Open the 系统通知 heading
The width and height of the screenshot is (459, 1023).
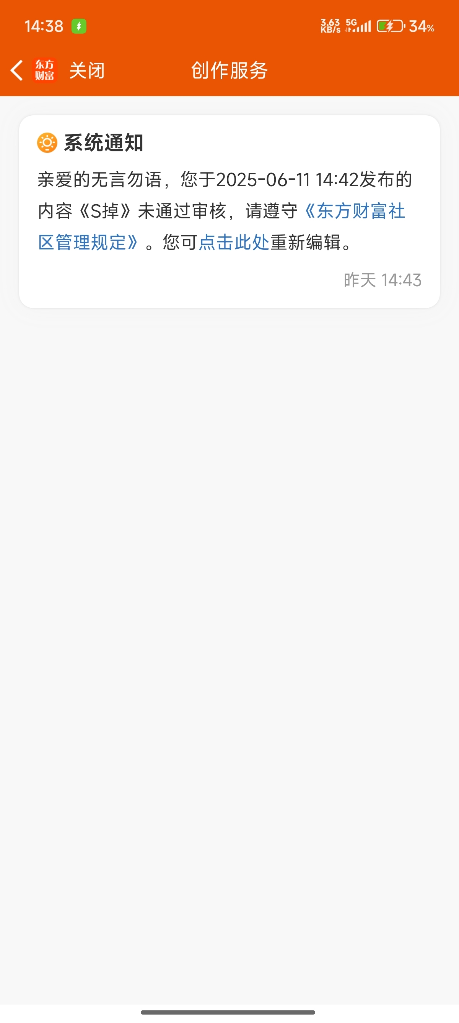click(x=103, y=143)
